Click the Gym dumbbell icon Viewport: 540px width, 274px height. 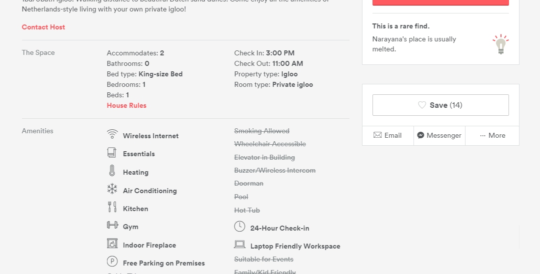pyautogui.click(x=112, y=226)
